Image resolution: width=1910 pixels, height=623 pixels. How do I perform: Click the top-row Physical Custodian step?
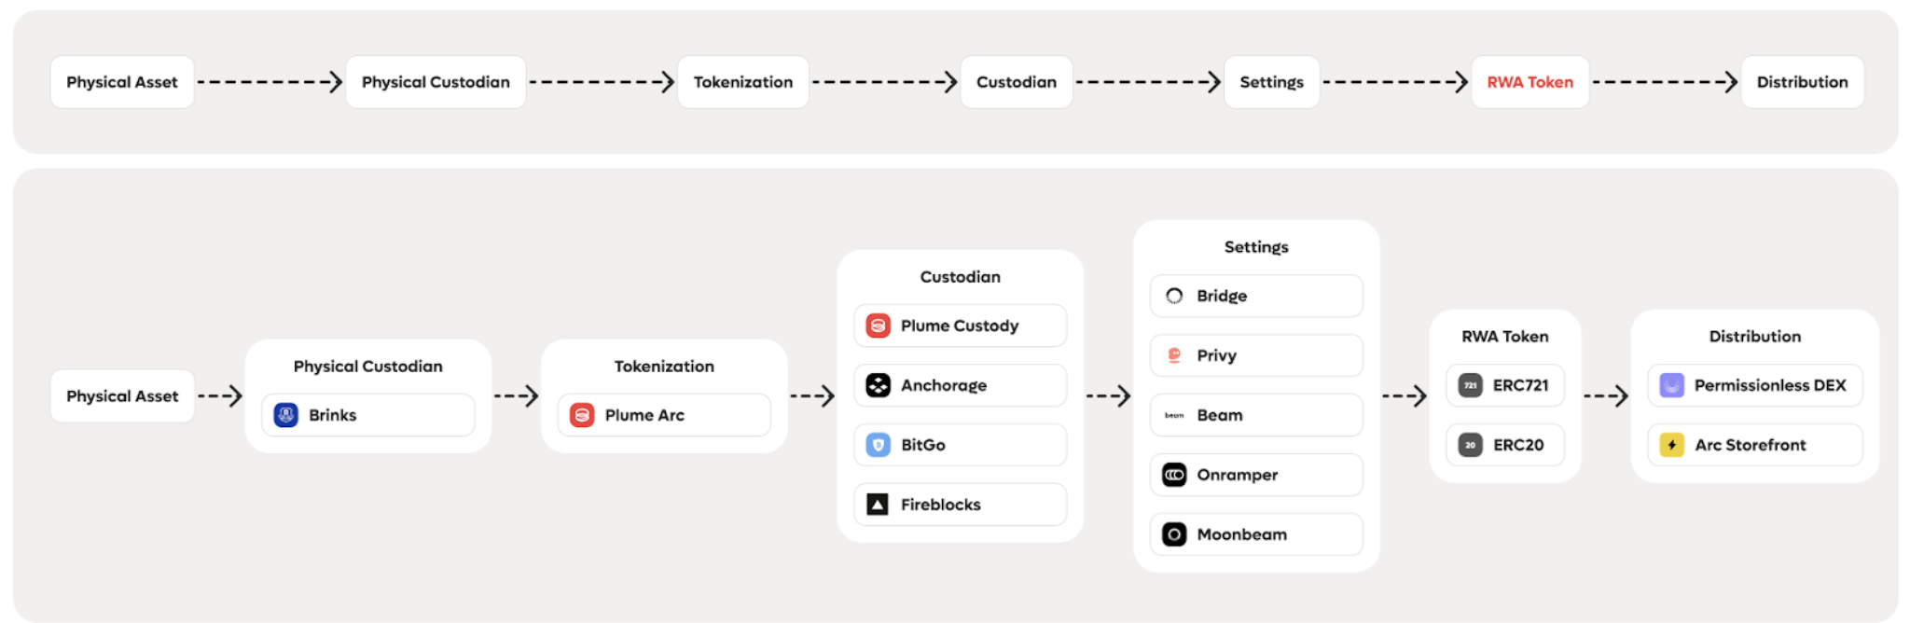coord(436,82)
